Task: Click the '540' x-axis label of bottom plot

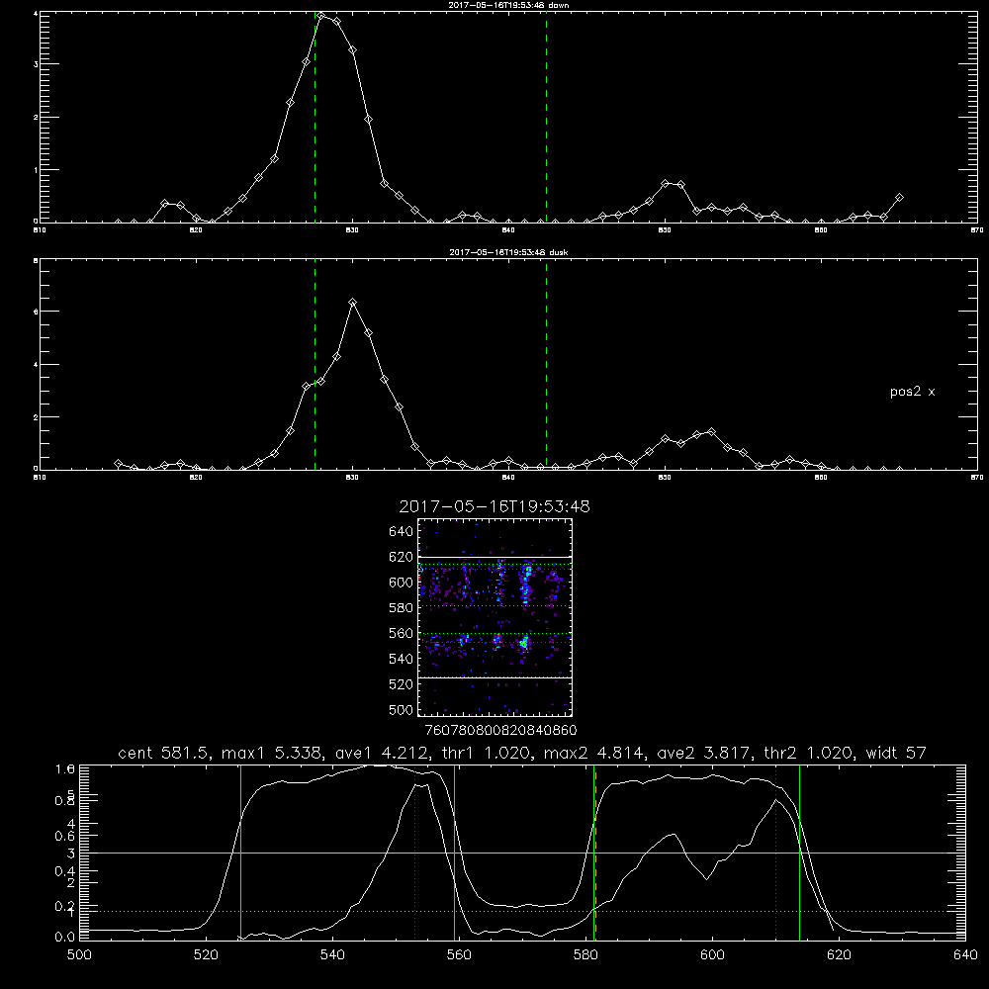Action: tap(332, 955)
